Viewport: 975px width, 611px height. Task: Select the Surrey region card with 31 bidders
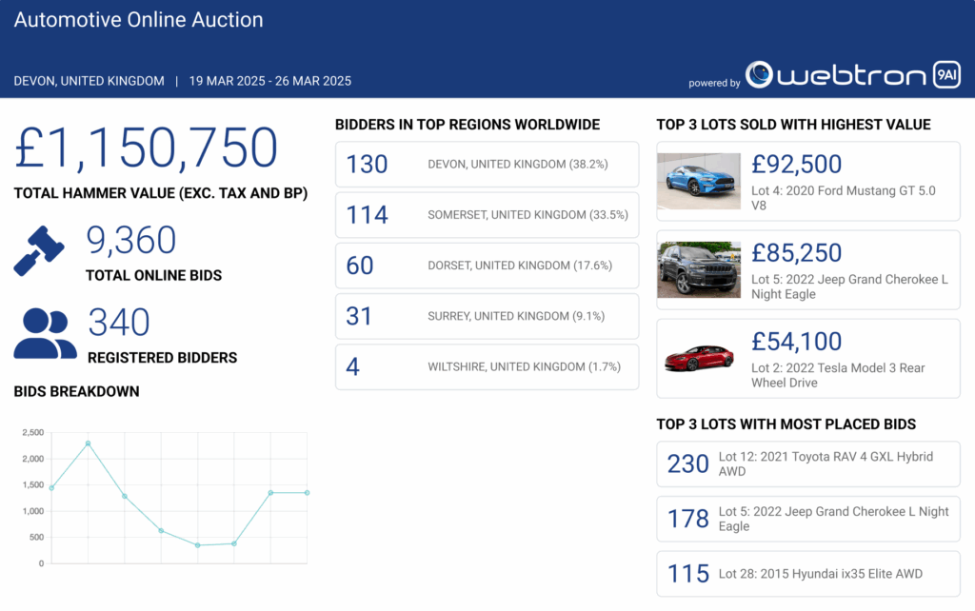click(x=487, y=316)
